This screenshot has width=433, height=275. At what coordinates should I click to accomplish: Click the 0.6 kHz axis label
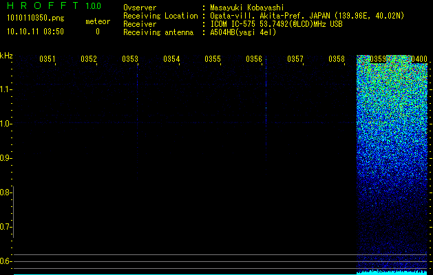coord(6,261)
